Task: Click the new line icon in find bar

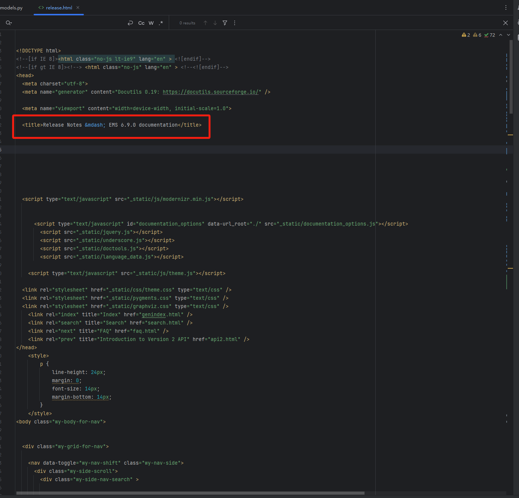Action: (130, 23)
